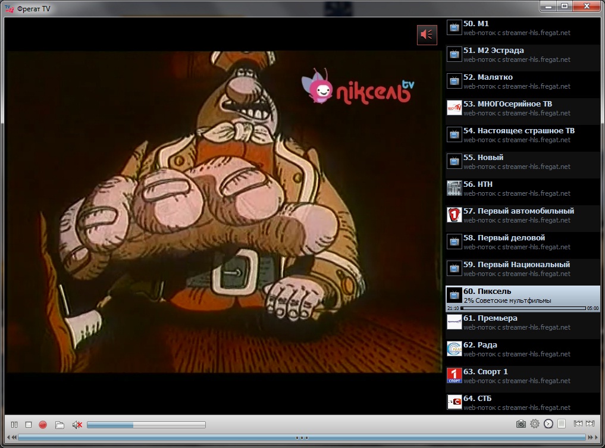Click the timeshift seek bar

point(302,437)
